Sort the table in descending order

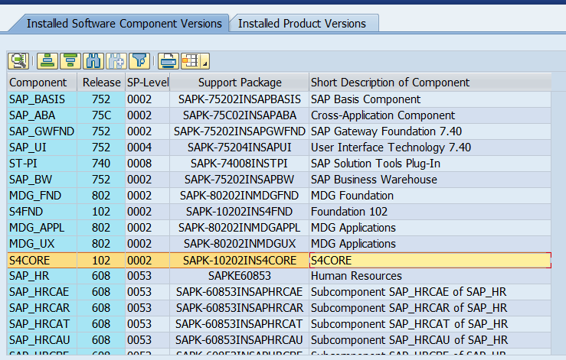[x=70, y=61]
